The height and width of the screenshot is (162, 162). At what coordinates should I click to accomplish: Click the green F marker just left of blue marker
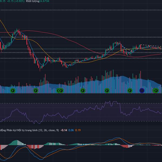tap(130, 91)
